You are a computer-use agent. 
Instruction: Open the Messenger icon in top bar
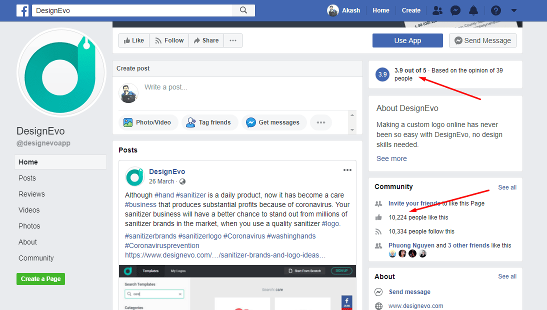(x=455, y=10)
